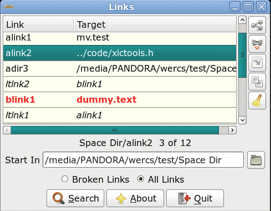Click the broom clean-up icon button
The width and height of the screenshot is (271, 211).
point(257,101)
